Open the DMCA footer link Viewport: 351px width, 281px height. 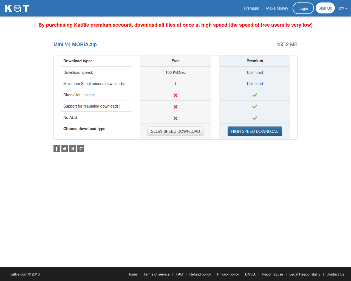250,274
